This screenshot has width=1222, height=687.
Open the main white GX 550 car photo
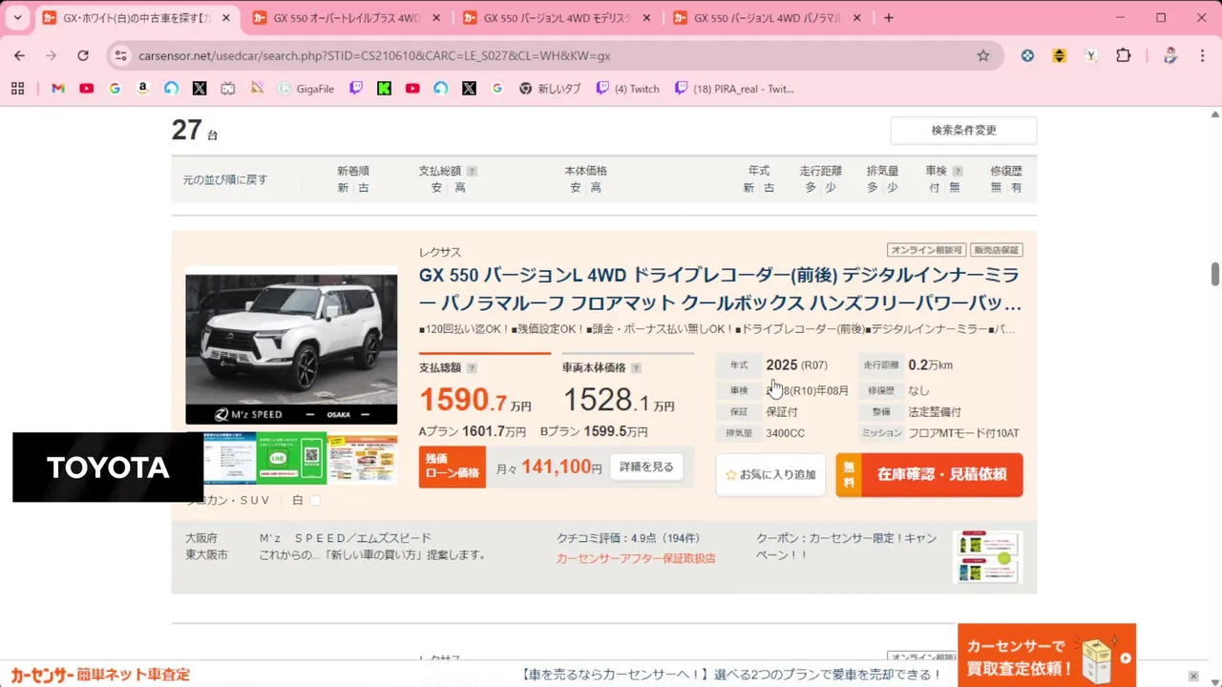tap(291, 349)
